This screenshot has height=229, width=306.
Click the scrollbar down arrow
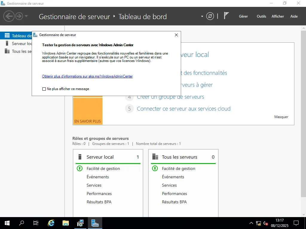304,215
